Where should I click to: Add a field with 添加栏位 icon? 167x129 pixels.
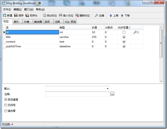[44, 16]
